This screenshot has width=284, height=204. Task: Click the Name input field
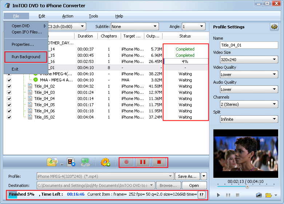coord(249,45)
